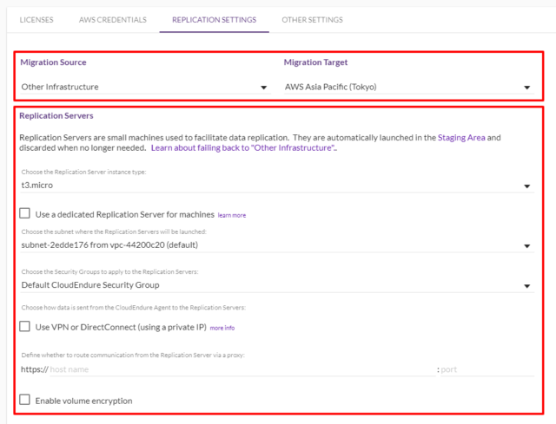
Task: Click learn more link beside dedicated server
Action: click(232, 215)
